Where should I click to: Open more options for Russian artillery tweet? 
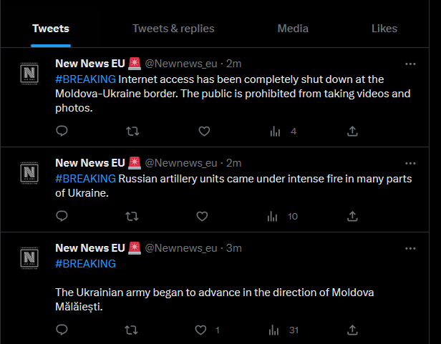click(x=410, y=163)
